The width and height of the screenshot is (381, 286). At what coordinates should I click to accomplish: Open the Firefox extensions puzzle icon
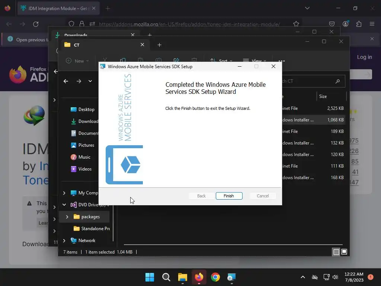[359, 24]
